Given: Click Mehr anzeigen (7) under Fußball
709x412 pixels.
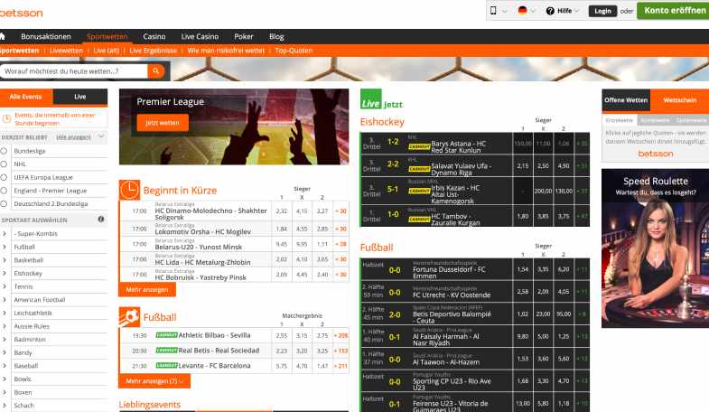Looking at the screenshot, I should click(154, 380).
